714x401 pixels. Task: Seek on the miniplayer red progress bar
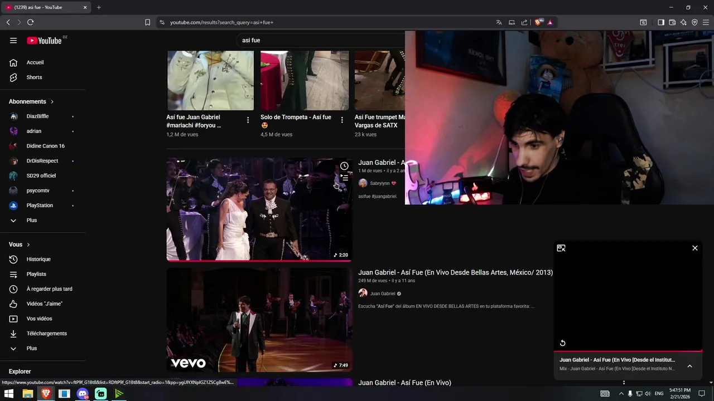tap(628, 351)
